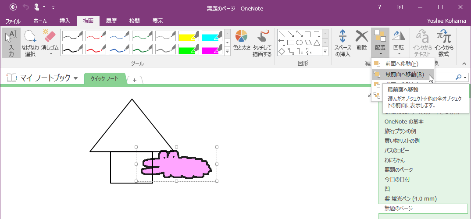Select the 入力 (Type) cursor tool
Viewport: 471px width, 219px height.
tap(11, 43)
